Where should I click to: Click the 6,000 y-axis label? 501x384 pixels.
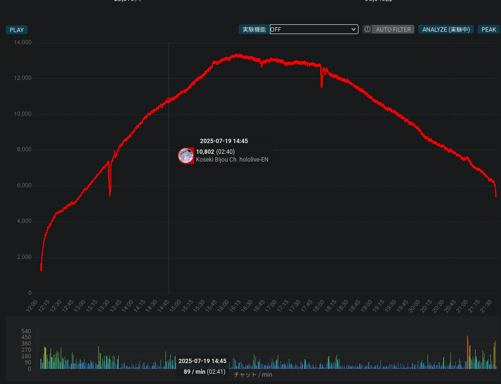coord(24,185)
